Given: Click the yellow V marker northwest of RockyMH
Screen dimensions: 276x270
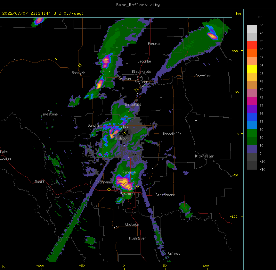Looking at the screenshot, I should (56, 59).
